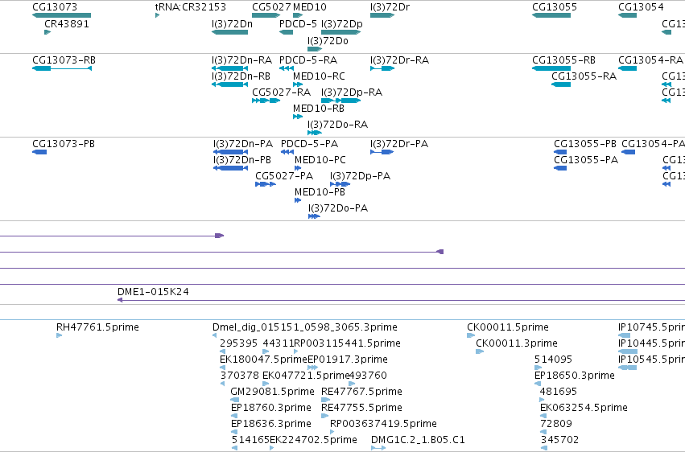Click the CG13055-PB protein
Image resolution: width=685 pixels, height=452 pixels.
(x=560, y=152)
